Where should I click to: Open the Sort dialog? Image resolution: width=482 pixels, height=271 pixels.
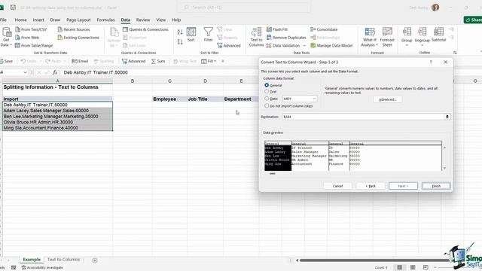191,35
